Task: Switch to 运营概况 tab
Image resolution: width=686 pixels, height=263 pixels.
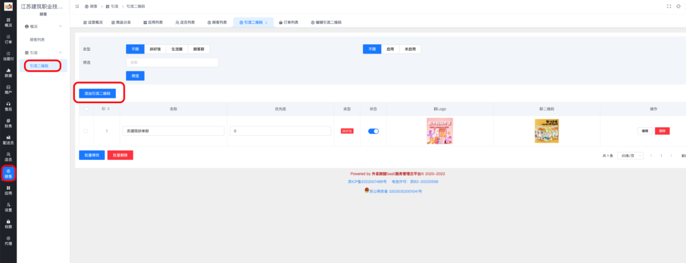Action: tap(92, 22)
